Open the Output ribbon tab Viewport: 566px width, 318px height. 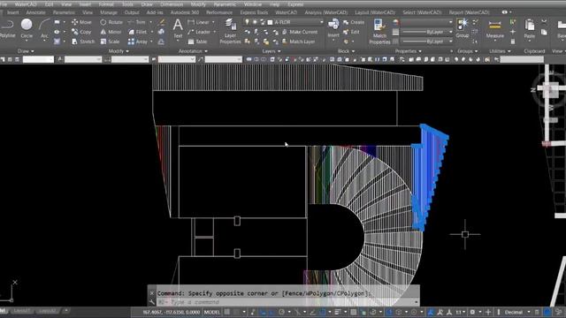pos(132,12)
